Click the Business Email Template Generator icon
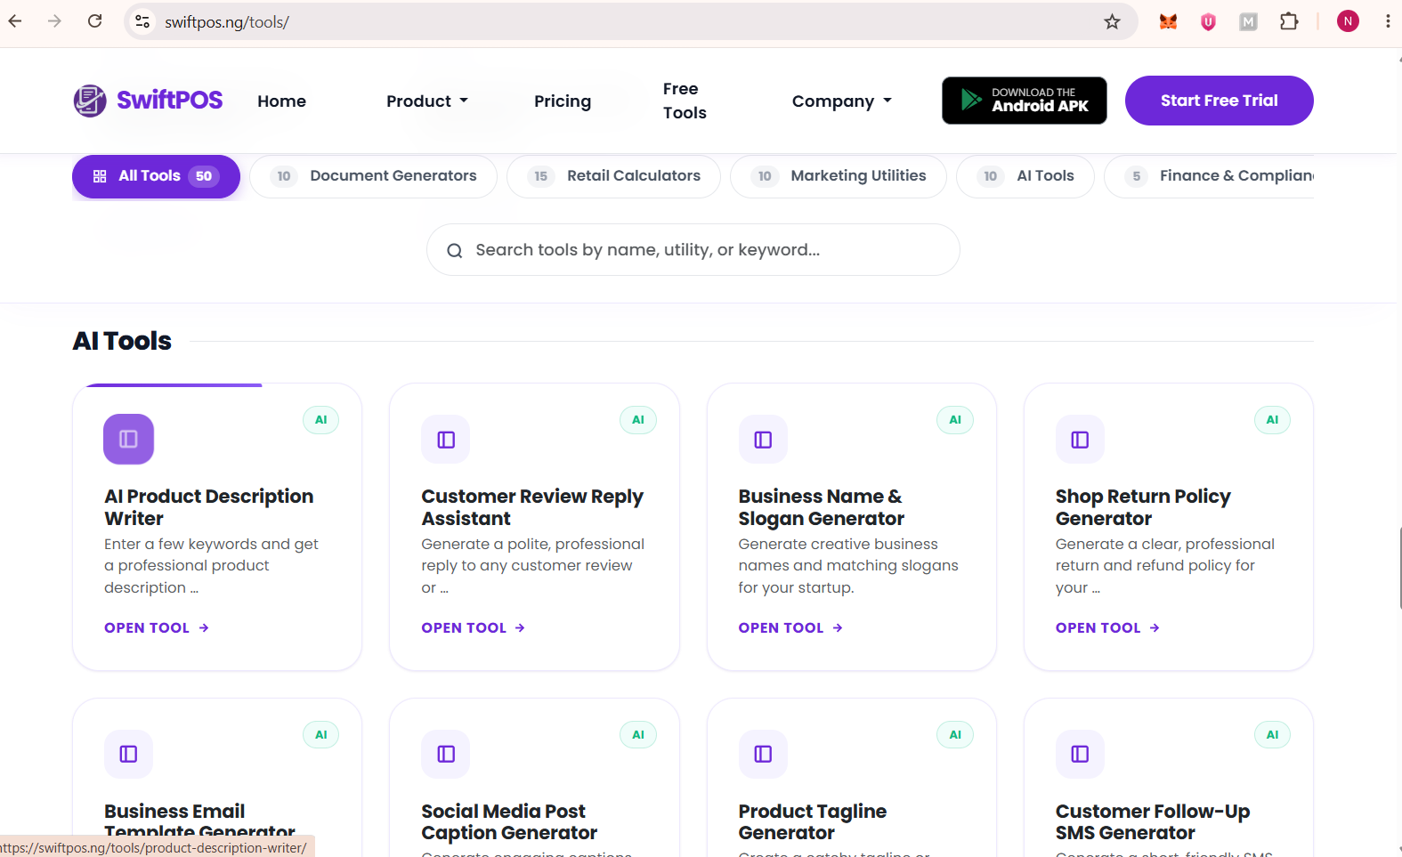Viewport: 1402px width, 857px height. 128,754
